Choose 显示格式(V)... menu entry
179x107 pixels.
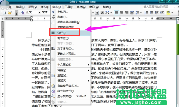(70, 96)
